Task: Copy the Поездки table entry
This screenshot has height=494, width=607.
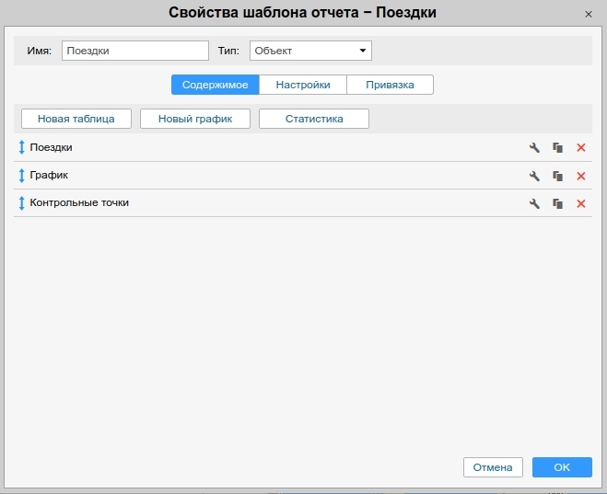Action: pyautogui.click(x=557, y=147)
